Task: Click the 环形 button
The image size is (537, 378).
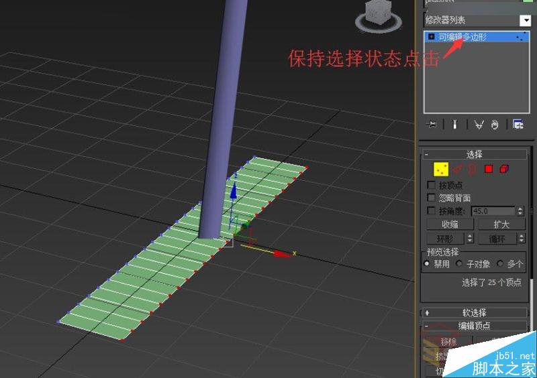Action: click(445, 238)
